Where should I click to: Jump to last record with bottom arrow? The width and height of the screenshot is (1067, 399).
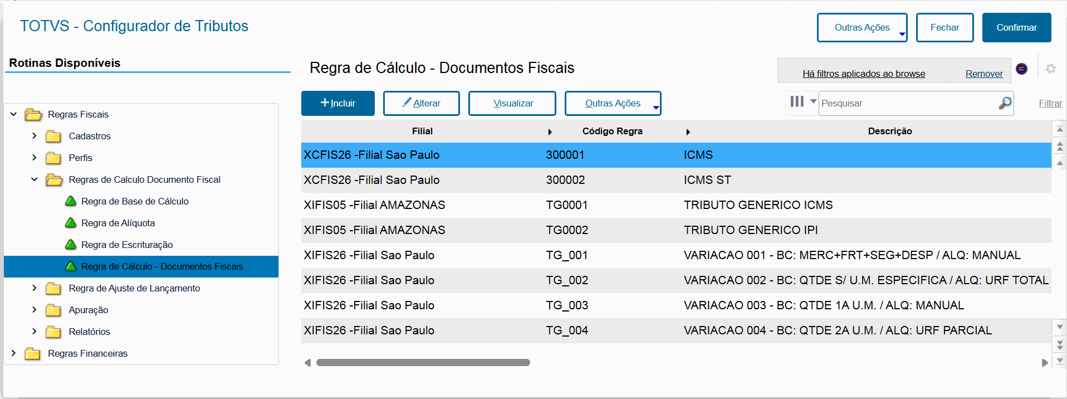point(1060,361)
